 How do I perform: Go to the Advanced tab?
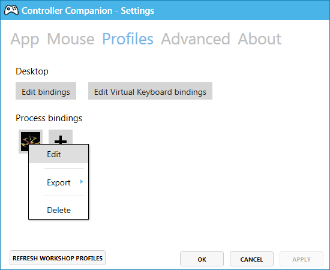(x=196, y=39)
